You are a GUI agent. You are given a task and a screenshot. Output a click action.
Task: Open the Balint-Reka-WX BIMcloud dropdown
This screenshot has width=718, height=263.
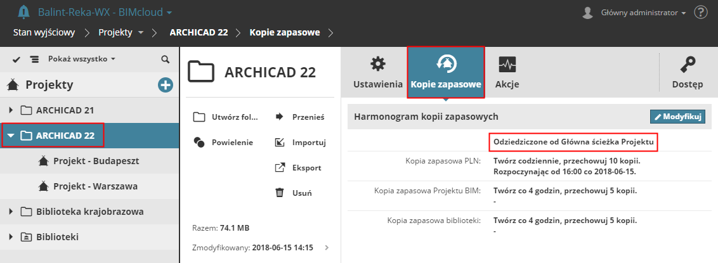[x=105, y=12]
